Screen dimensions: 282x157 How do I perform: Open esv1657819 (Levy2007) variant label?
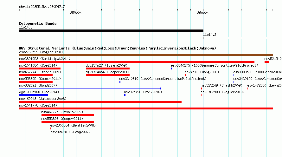click(x=70, y=132)
